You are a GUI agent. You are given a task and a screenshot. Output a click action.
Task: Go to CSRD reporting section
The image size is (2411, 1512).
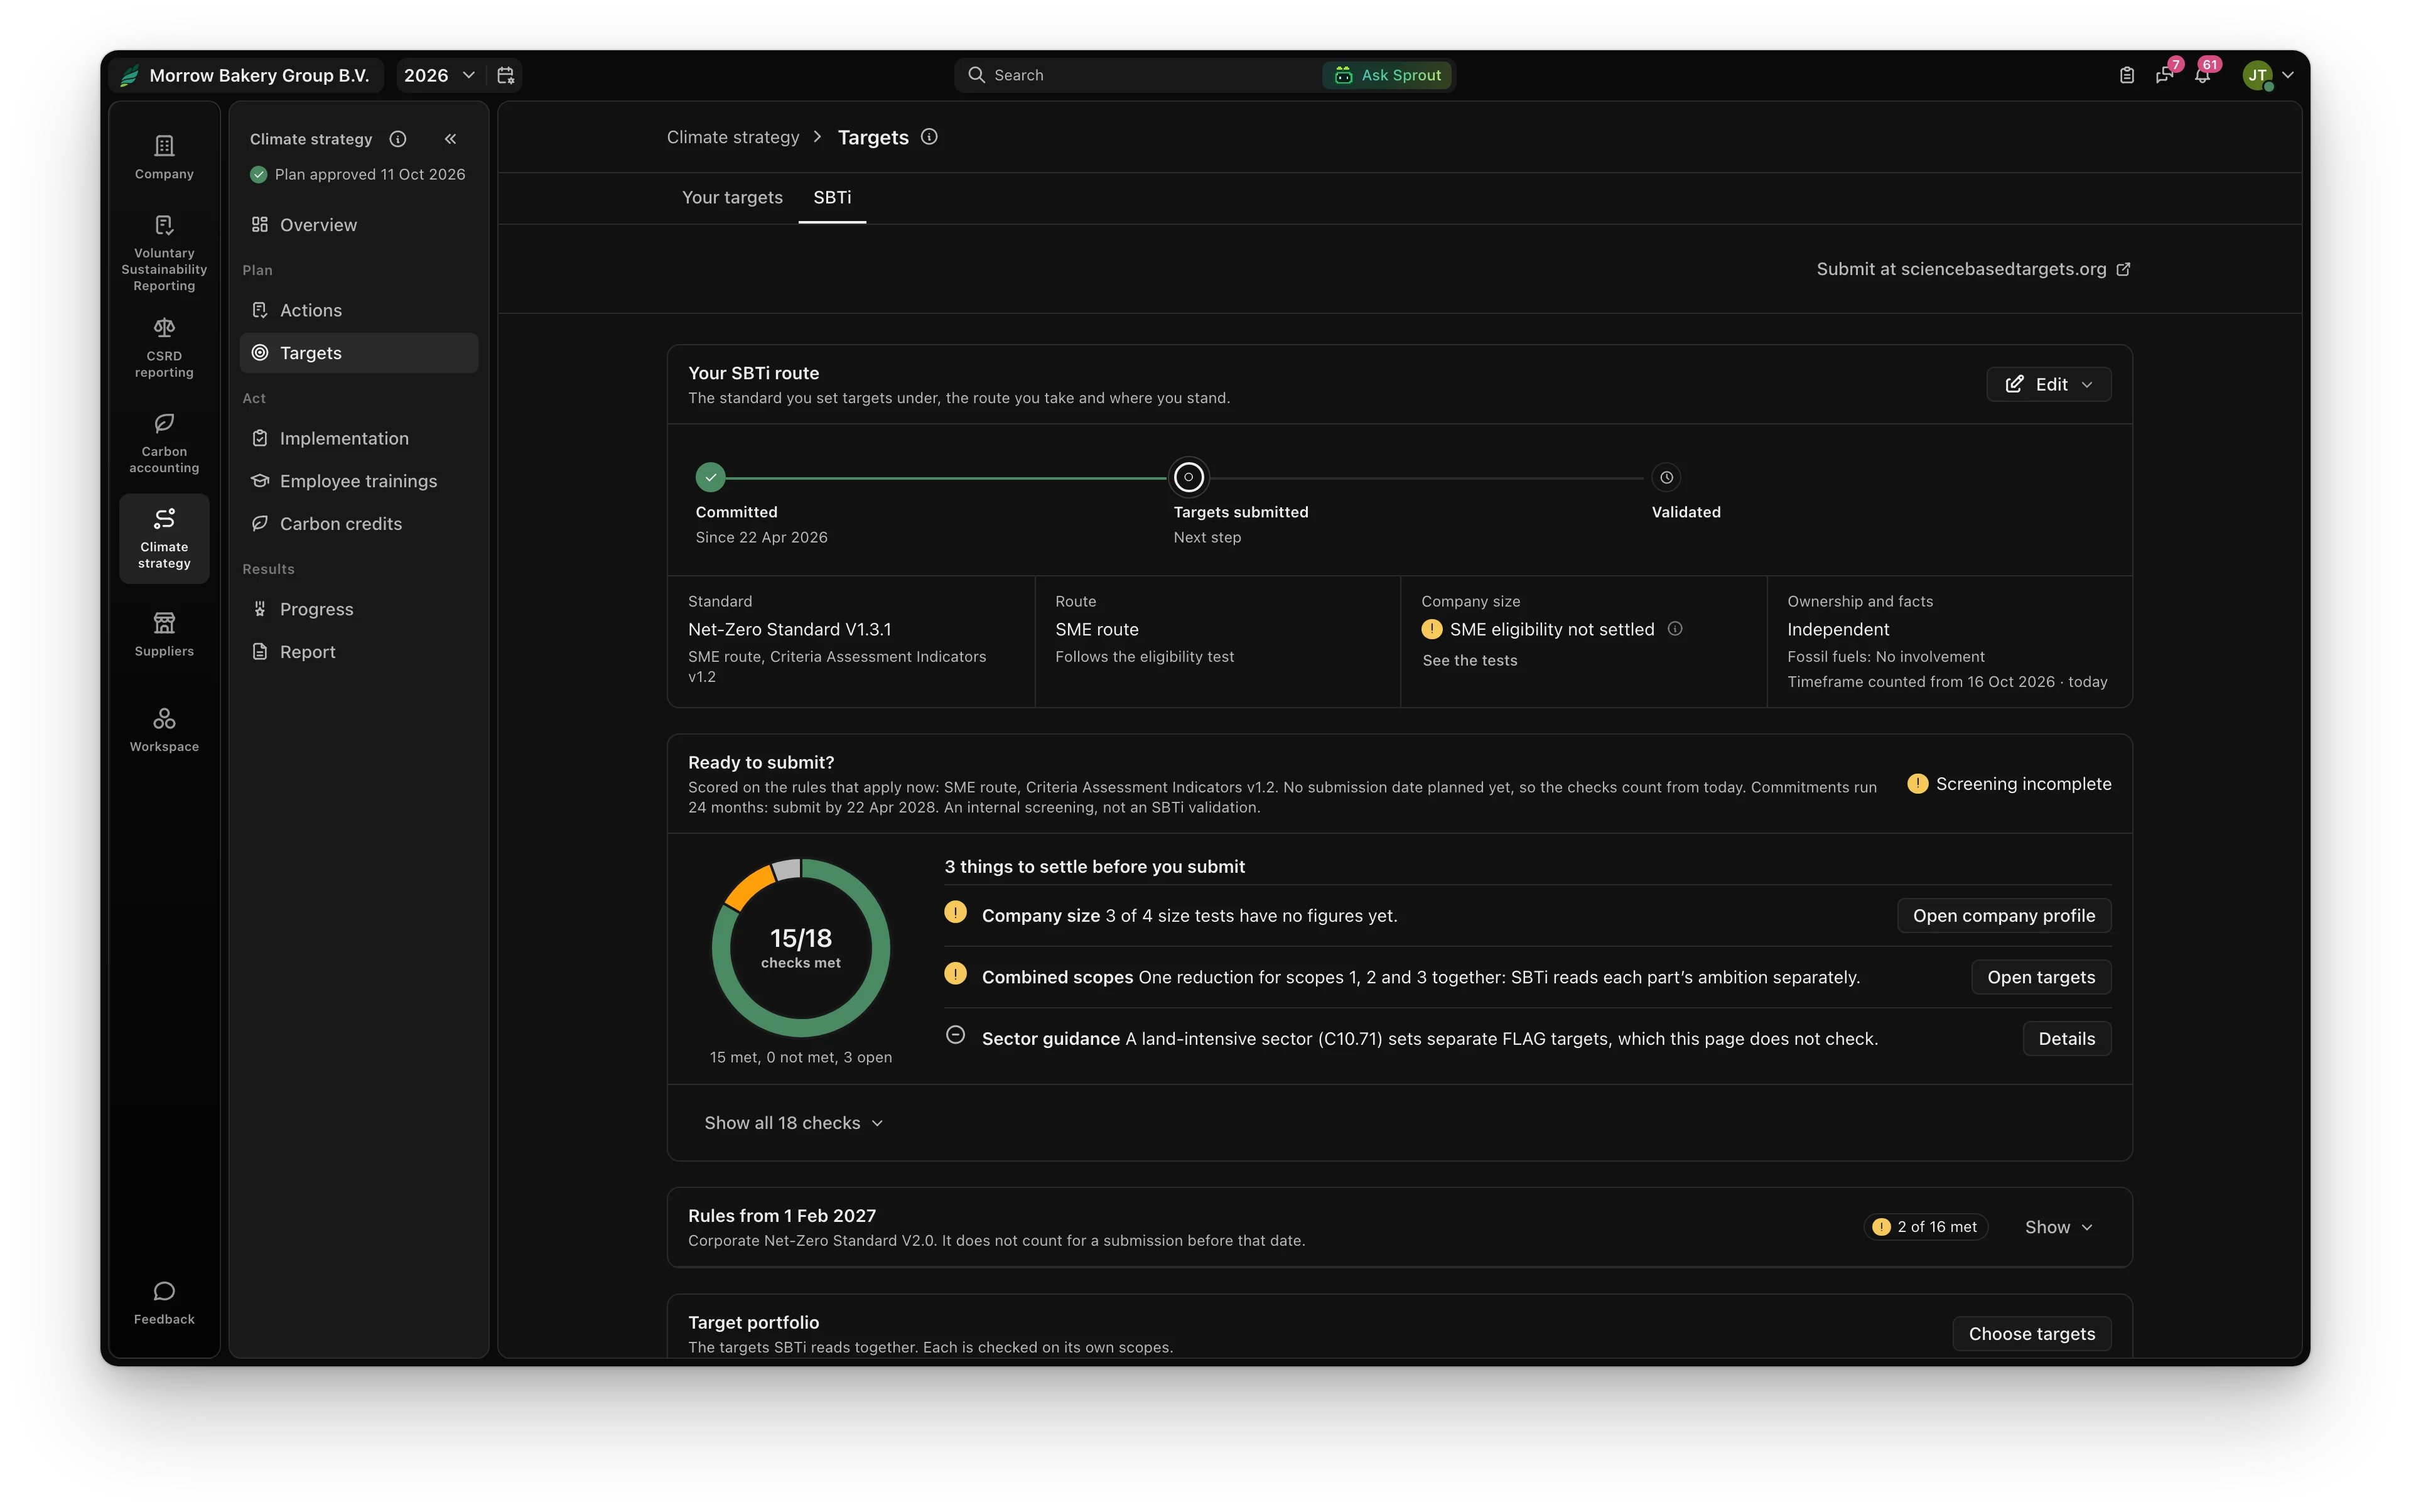click(164, 348)
